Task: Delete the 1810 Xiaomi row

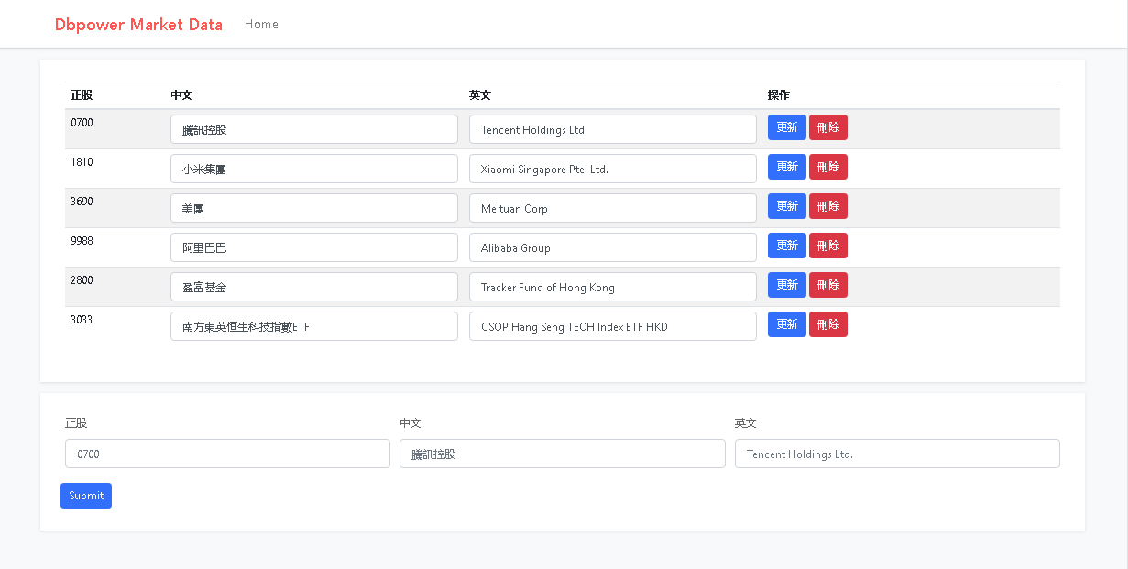Action: (828, 167)
